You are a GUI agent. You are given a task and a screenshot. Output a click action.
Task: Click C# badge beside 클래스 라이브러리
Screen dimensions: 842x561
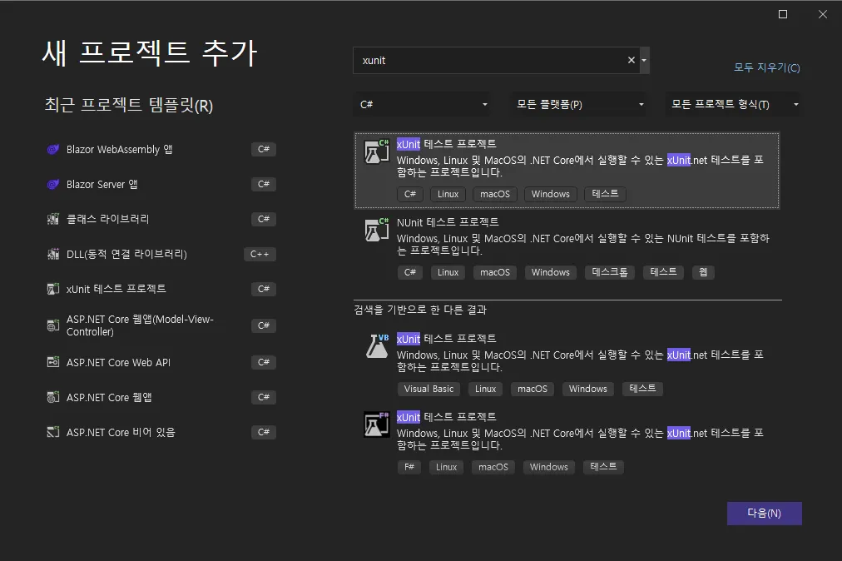[x=264, y=219]
